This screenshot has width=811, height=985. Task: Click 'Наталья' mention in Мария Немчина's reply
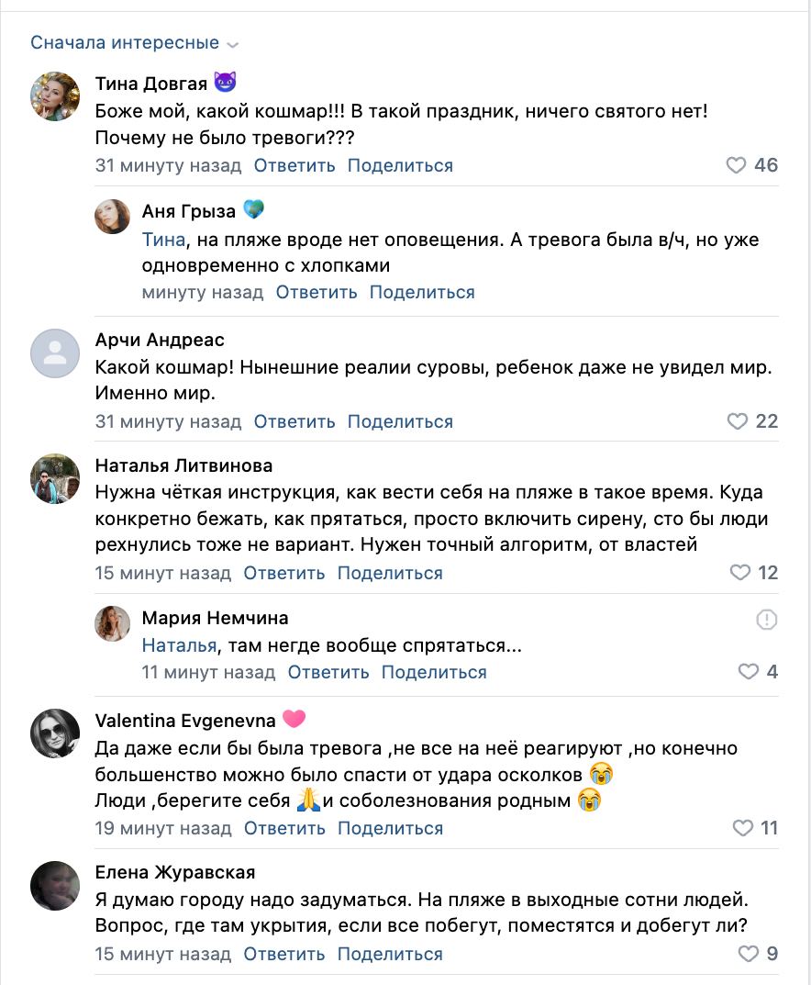click(179, 646)
